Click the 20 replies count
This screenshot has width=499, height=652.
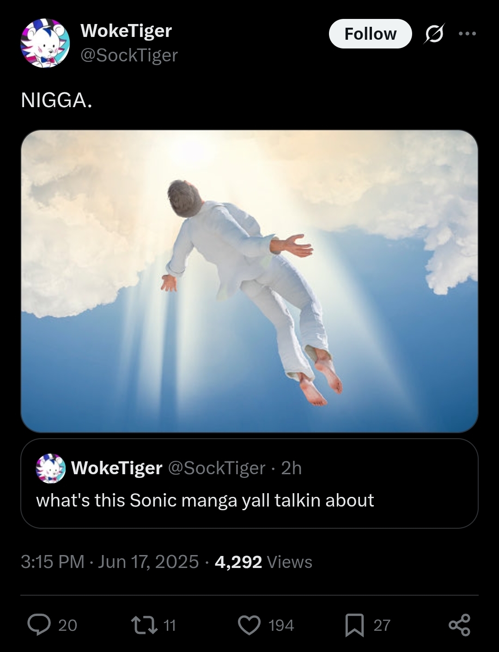tap(67, 625)
